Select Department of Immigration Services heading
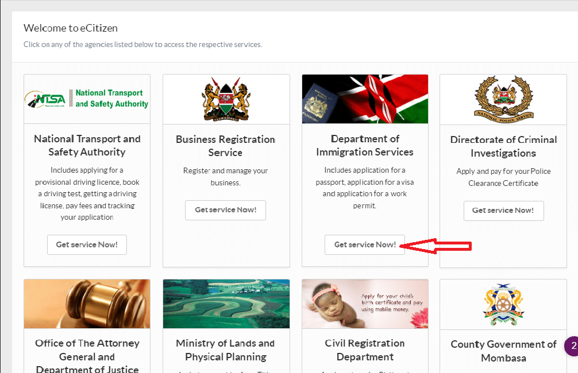The image size is (578, 373). point(365,145)
